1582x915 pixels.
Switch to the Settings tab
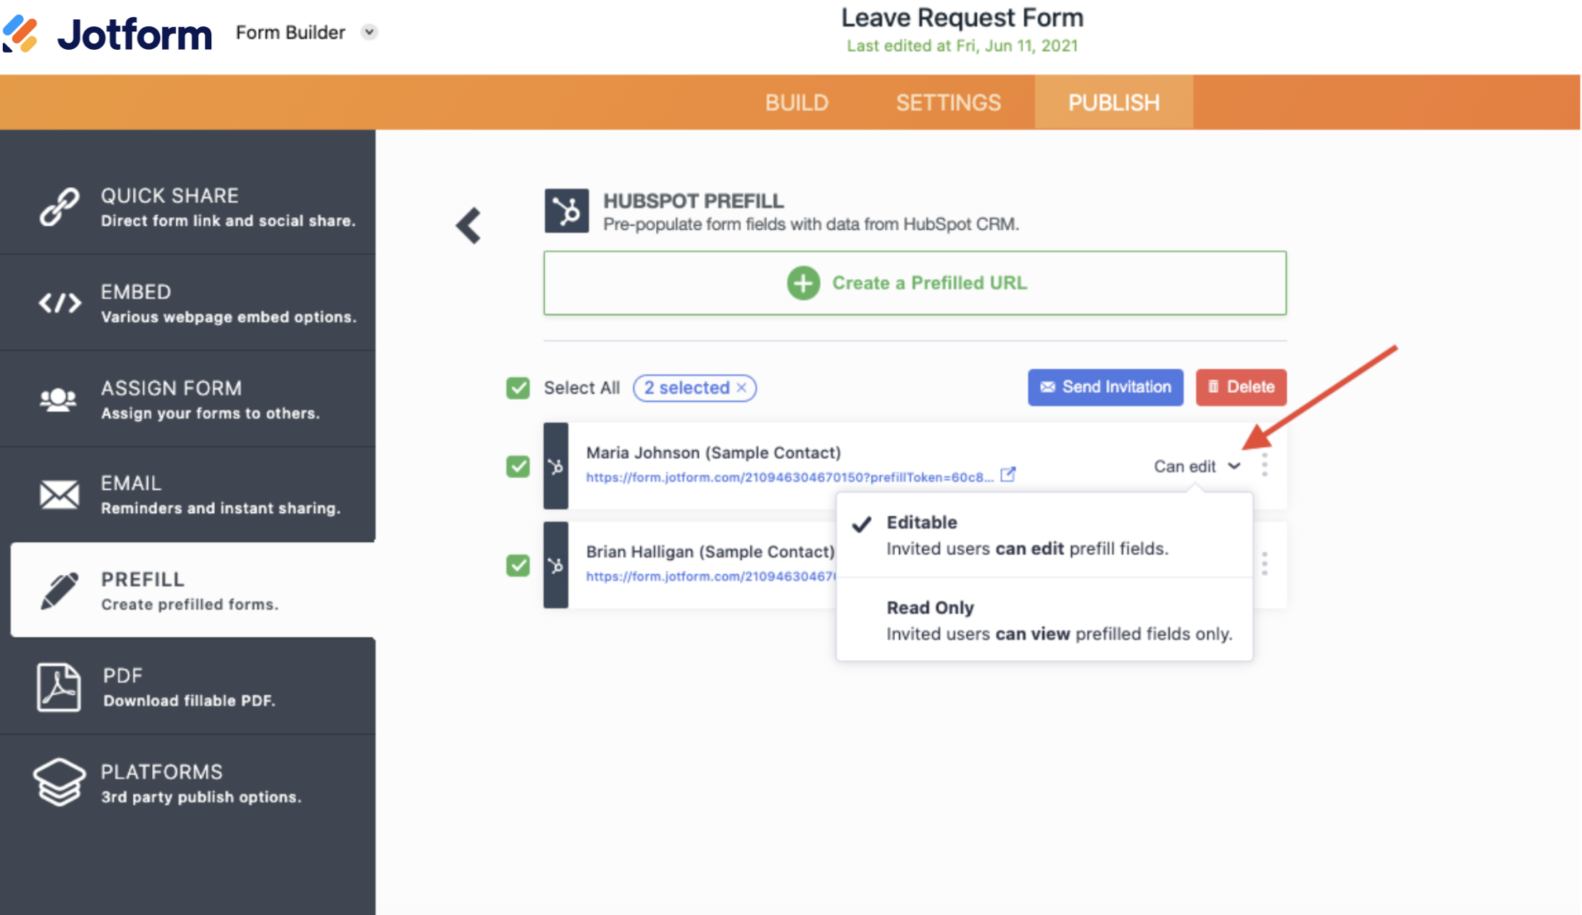pyautogui.click(x=947, y=102)
